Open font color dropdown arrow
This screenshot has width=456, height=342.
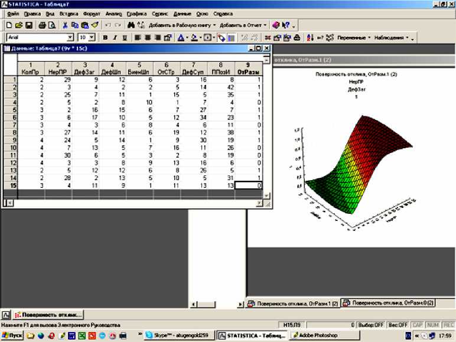click(x=187, y=38)
